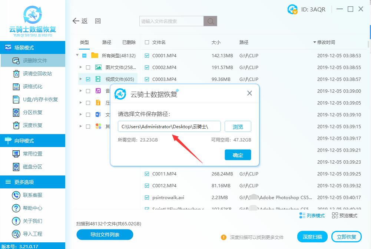Click the 立即恢复 recover now button
The image size is (371, 249).
click(x=347, y=237)
